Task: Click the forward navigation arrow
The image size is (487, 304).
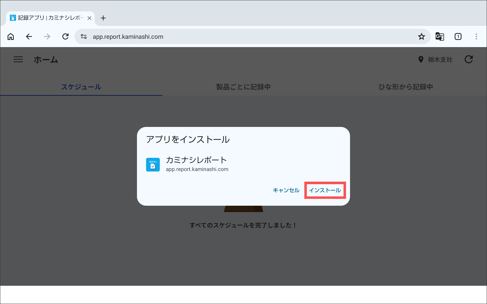Action: pyautogui.click(x=47, y=36)
